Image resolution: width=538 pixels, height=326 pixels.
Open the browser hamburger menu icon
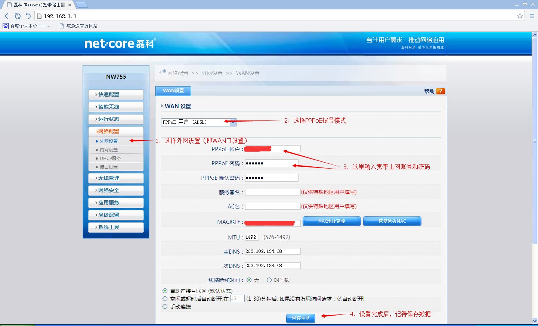(x=532, y=16)
